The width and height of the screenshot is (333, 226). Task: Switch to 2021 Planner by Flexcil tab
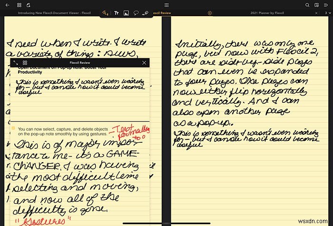coord(267,13)
